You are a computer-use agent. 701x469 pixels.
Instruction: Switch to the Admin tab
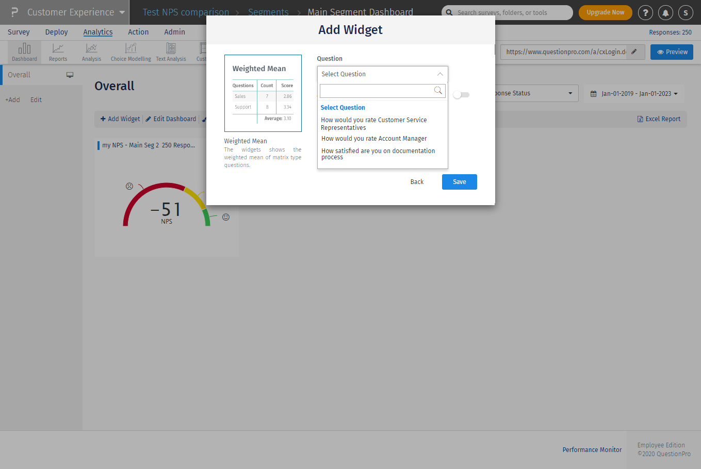coord(174,31)
